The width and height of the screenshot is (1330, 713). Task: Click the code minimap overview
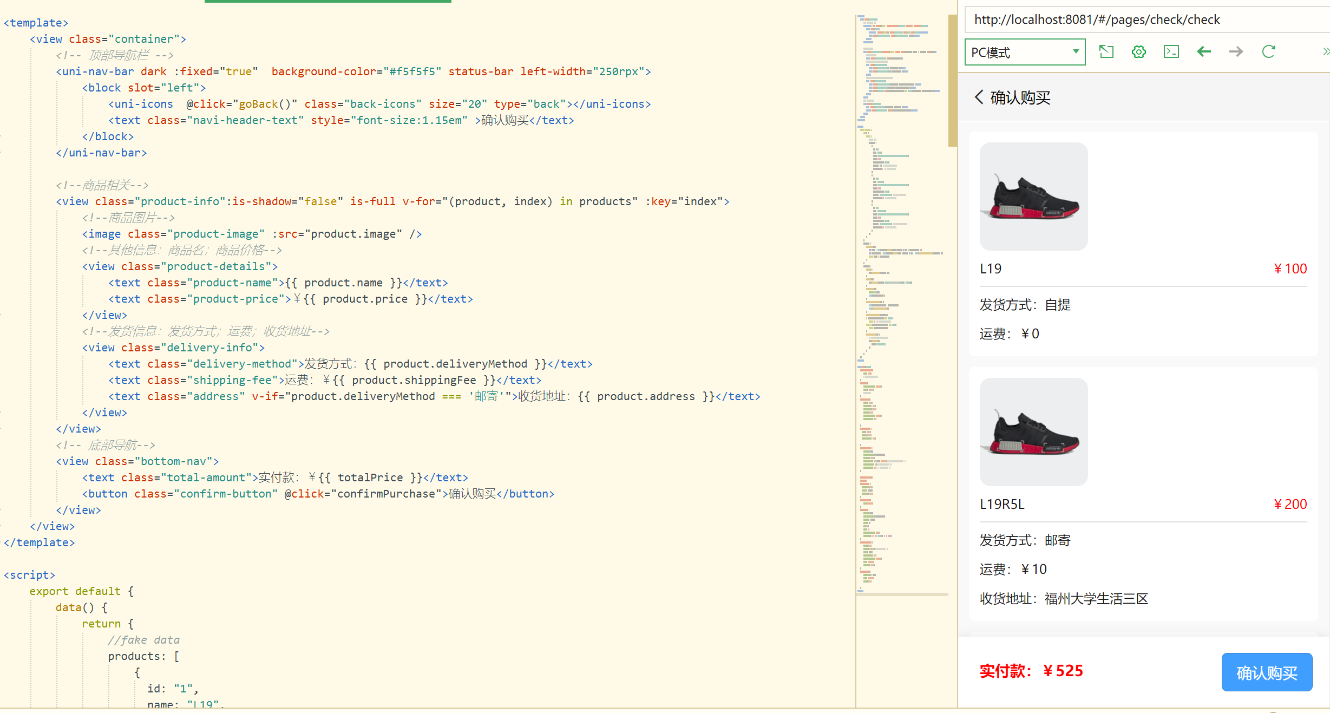(x=902, y=306)
